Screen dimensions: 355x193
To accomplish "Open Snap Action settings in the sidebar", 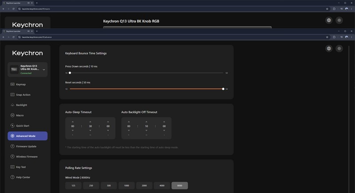I will click(28, 95).
